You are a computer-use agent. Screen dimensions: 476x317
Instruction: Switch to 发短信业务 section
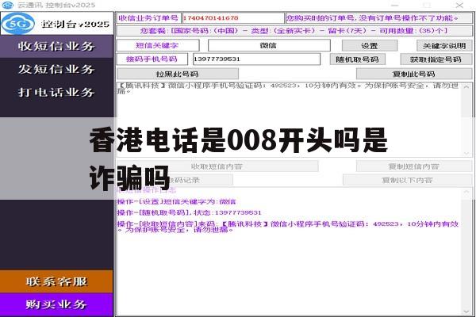[x=56, y=69]
